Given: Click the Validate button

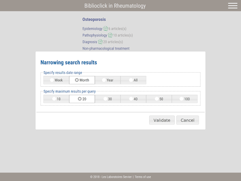Looking at the screenshot, I should click(x=162, y=120).
